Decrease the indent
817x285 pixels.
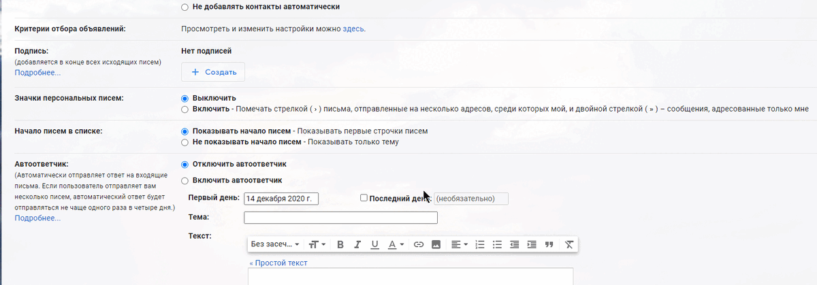pyautogui.click(x=514, y=244)
